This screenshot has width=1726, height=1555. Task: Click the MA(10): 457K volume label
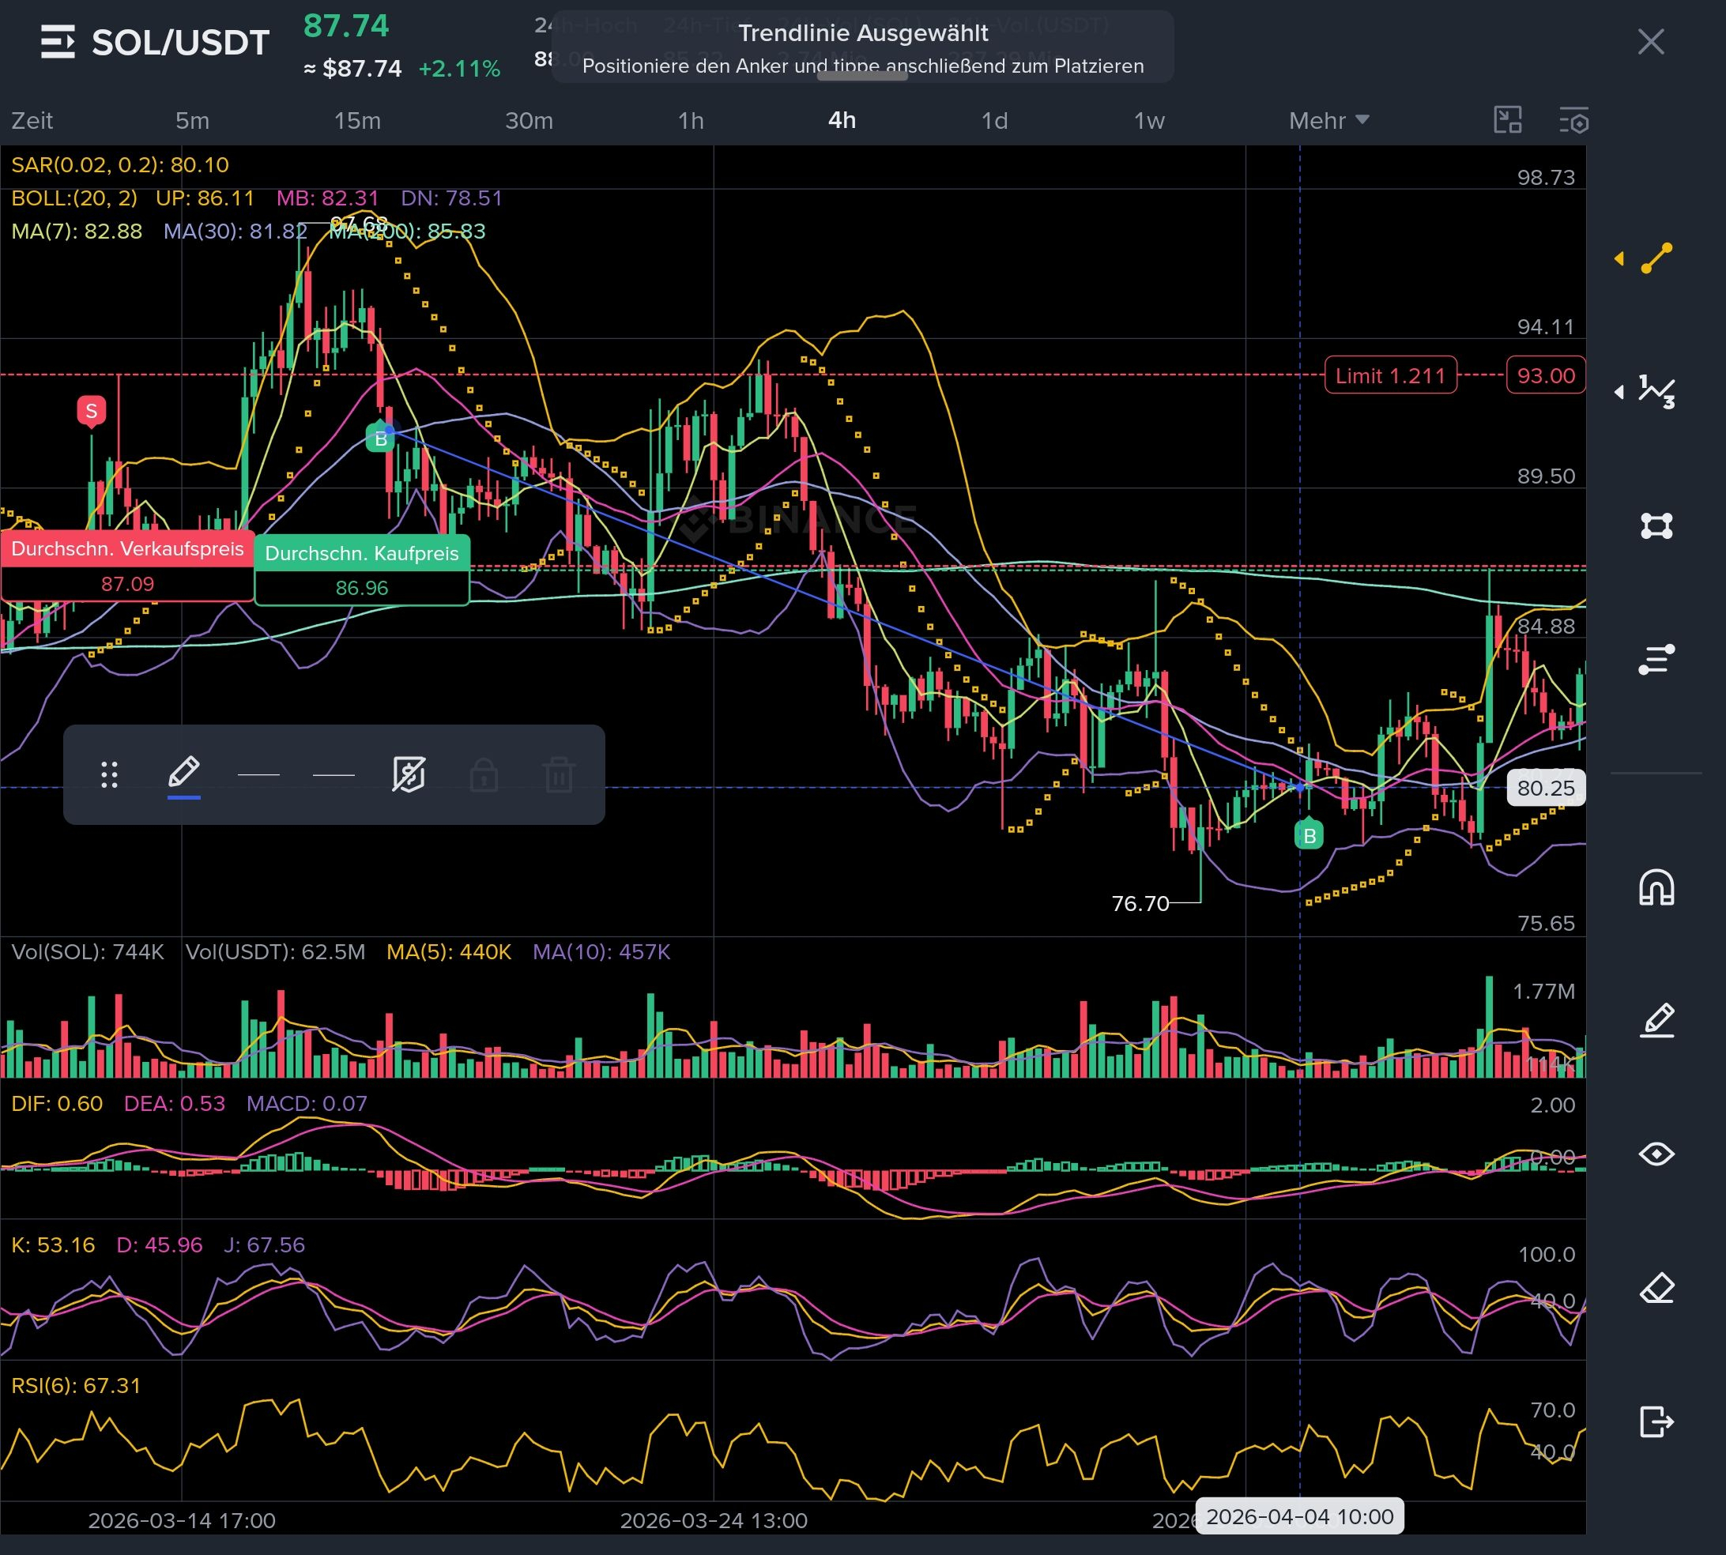pyautogui.click(x=601, y=952)
